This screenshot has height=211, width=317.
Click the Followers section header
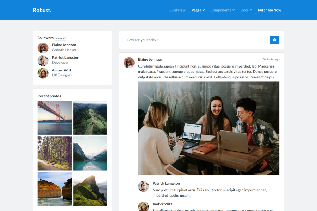(44, 38)
